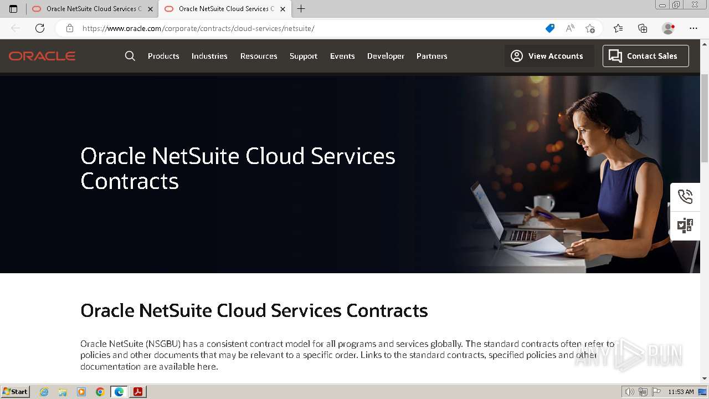Image resolution: width=709 pixels, height=399 pixels.
Task: Open the Products menu
Action: [163, 56]
